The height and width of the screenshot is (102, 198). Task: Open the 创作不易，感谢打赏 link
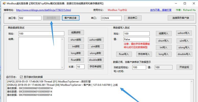(161, 10)
